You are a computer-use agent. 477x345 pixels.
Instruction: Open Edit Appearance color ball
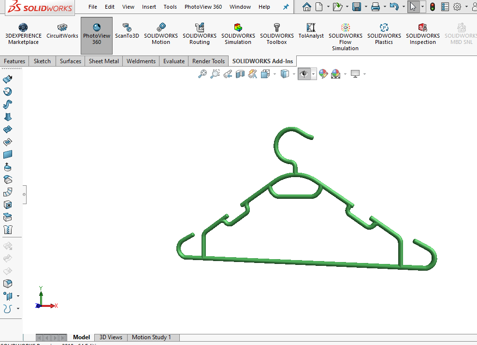[323, 74]
